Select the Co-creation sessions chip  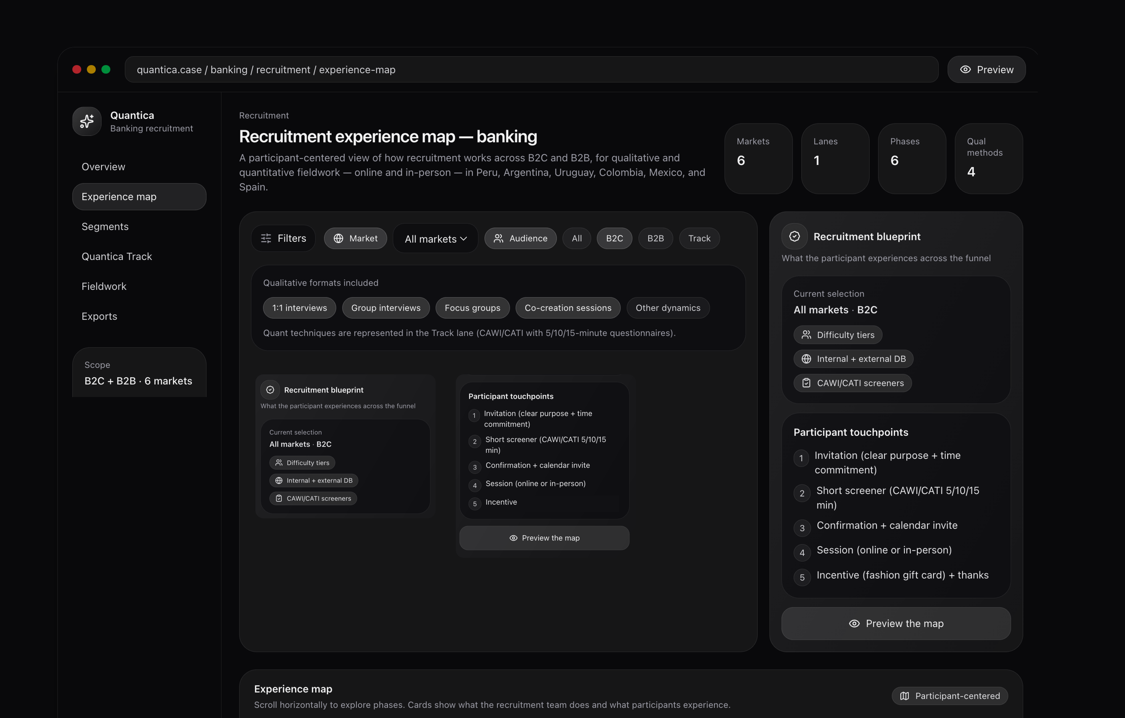pos(567,308)
